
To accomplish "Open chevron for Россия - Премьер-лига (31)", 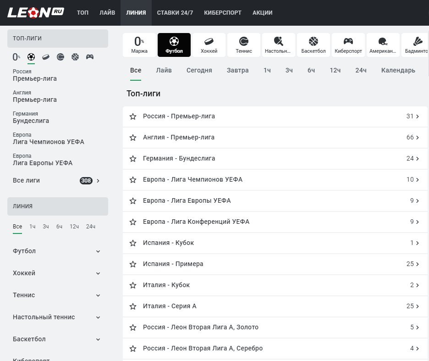I will pyautogui.click(x=418, y=117).
